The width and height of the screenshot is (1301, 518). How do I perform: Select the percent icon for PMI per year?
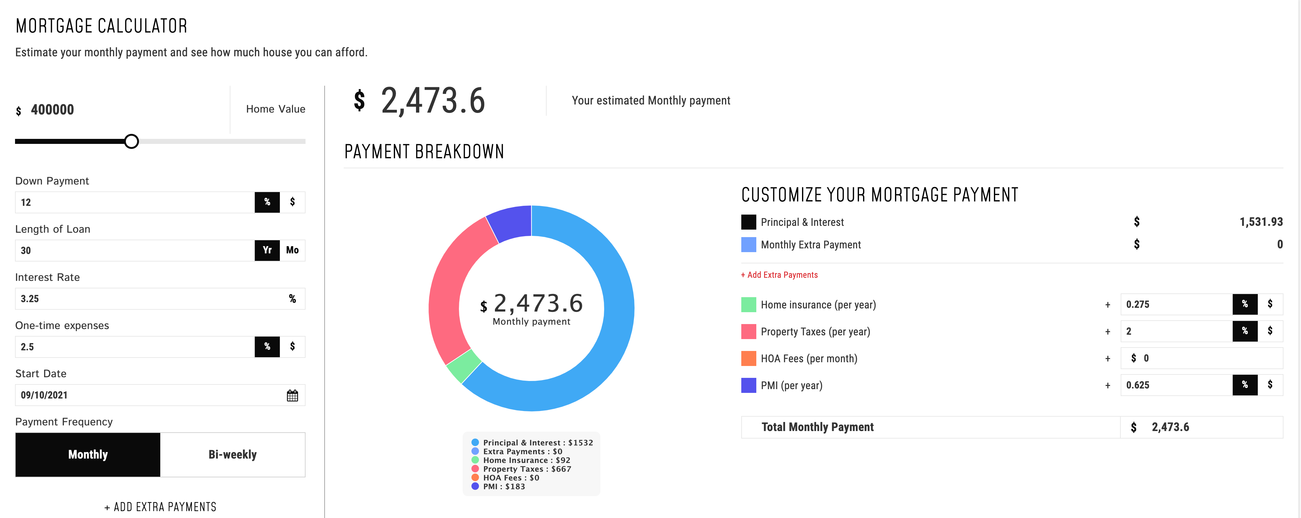pyautogui.click(x=1245, y=385)
